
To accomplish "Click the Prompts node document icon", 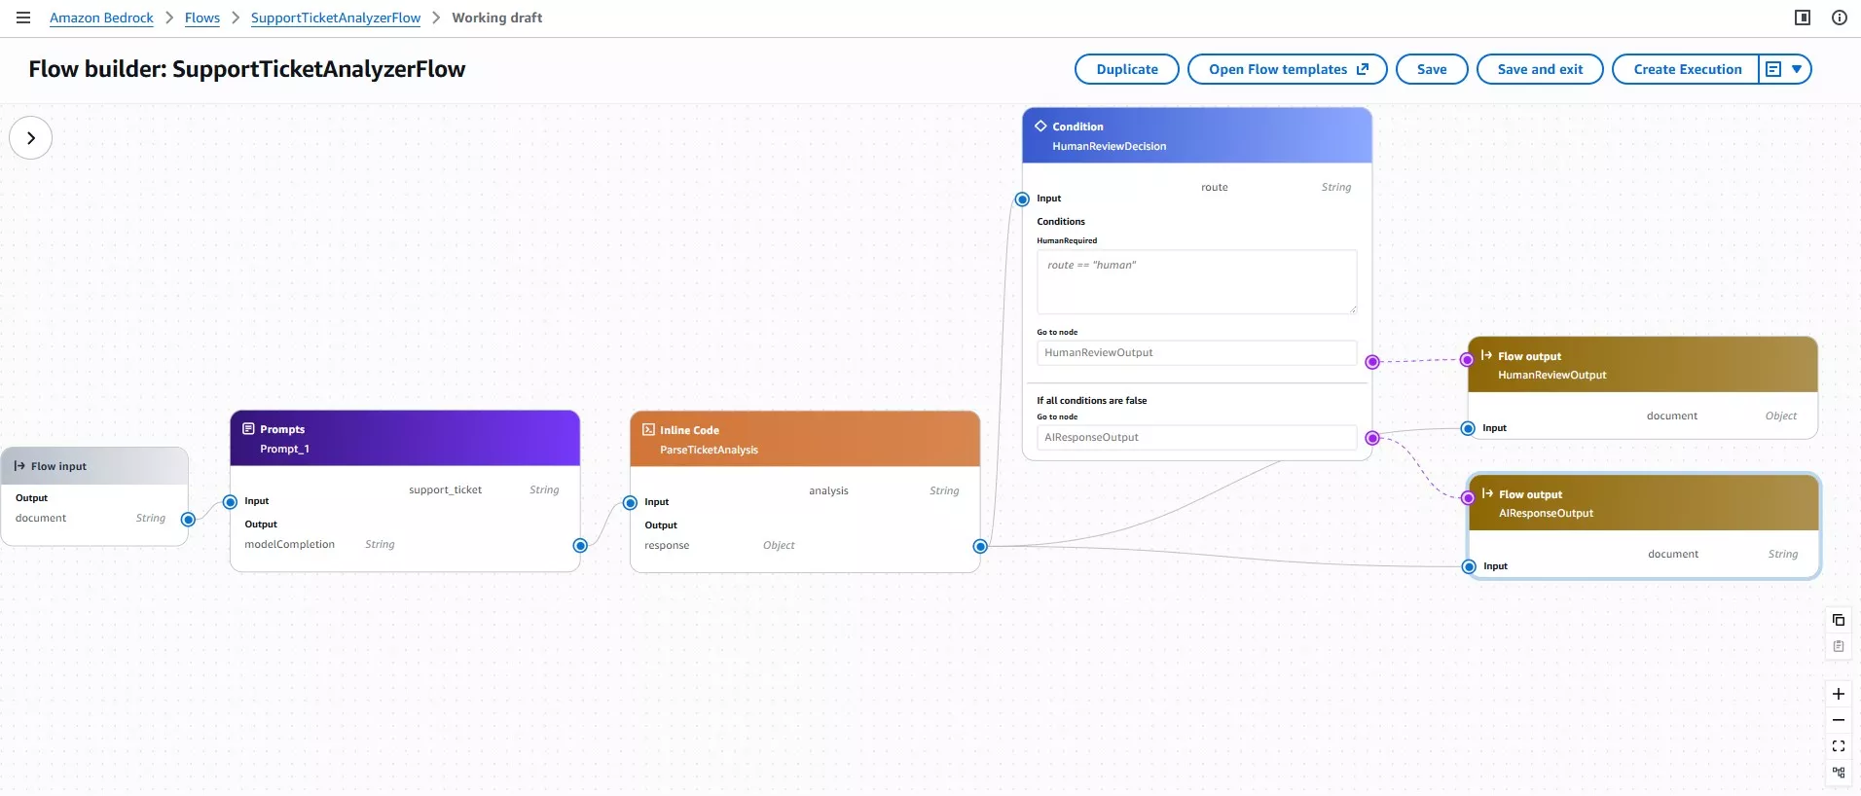I will [248, 428].
